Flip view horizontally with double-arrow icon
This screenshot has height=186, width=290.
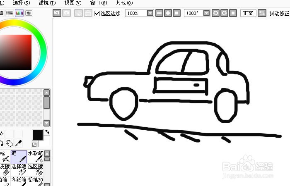pyautogui.click(x=262, y=13)
